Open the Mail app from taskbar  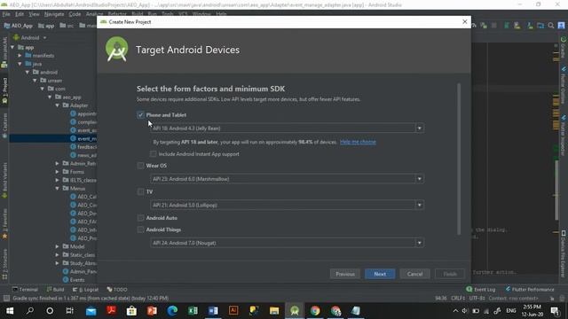pos(91,311)
